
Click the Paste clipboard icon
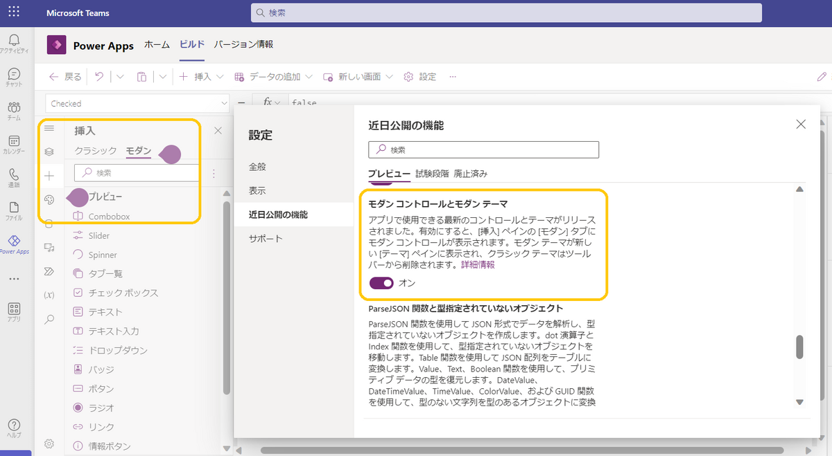tap(141, 77)
